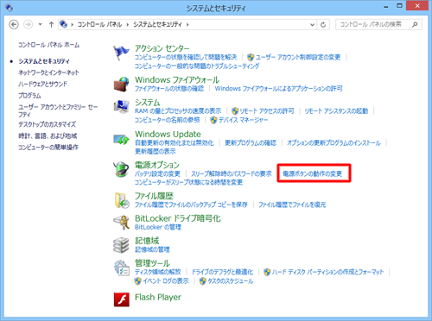Image resolution: width=432 pixels, height=321 pixels.
Task: Open ユーザー アカウント制御設定の変更 link
Action: click(298, 57)
